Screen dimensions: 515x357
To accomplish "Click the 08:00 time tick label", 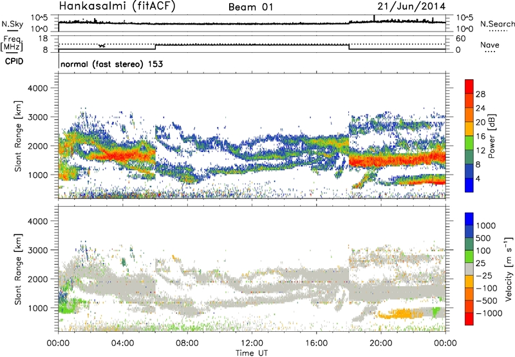I will click(x=187, y=343).
